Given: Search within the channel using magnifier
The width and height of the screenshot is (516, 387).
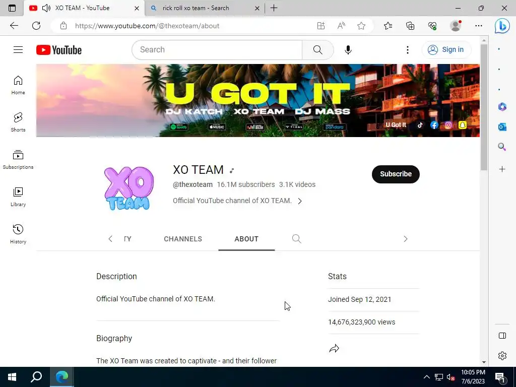Looking at the screenshot, I should (296, 238).
